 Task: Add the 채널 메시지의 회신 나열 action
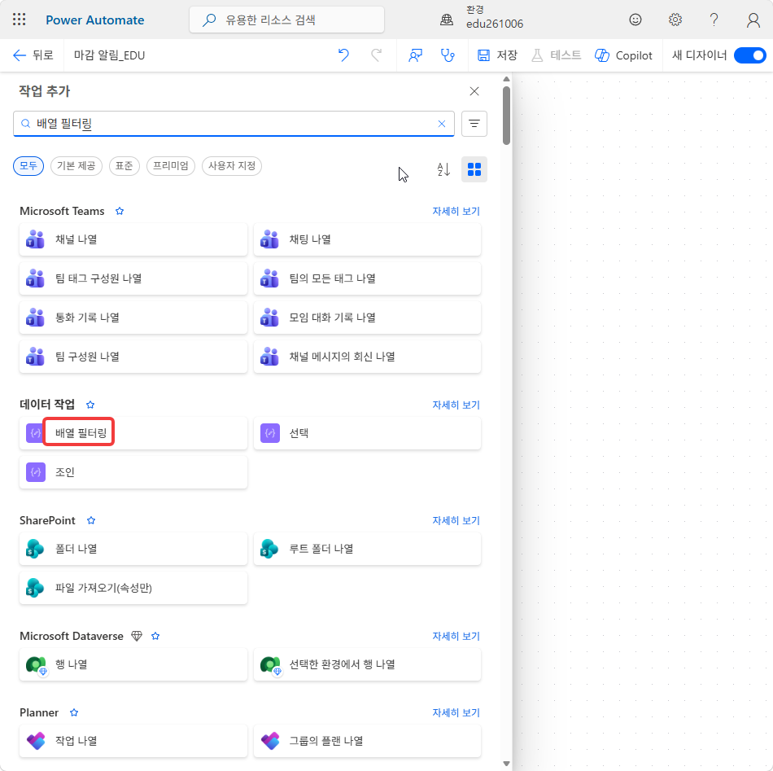[367, 356]
